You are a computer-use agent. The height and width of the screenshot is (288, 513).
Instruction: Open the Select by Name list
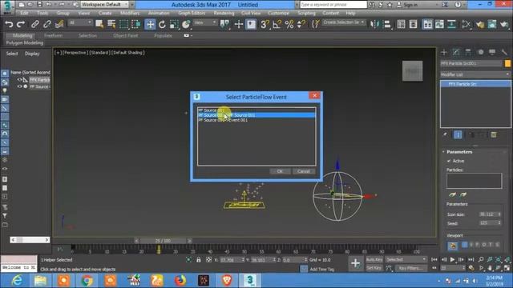[111, 24]
